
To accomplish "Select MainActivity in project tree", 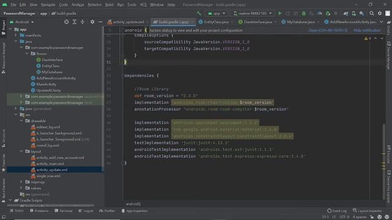I will [x=47, y=84].
